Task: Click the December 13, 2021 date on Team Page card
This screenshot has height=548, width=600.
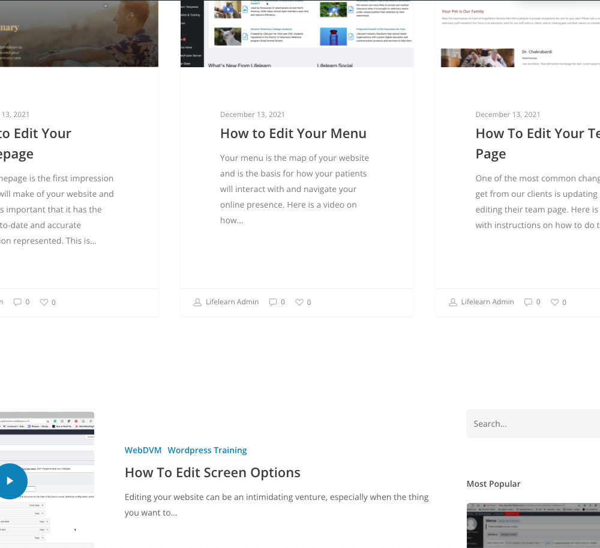Action: [x=508, y=115]
